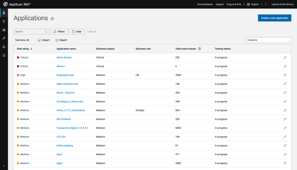This screenshot has width=297, height=170.
Task: Click the help icon next to Total active issues
Action: pos(199,49)
